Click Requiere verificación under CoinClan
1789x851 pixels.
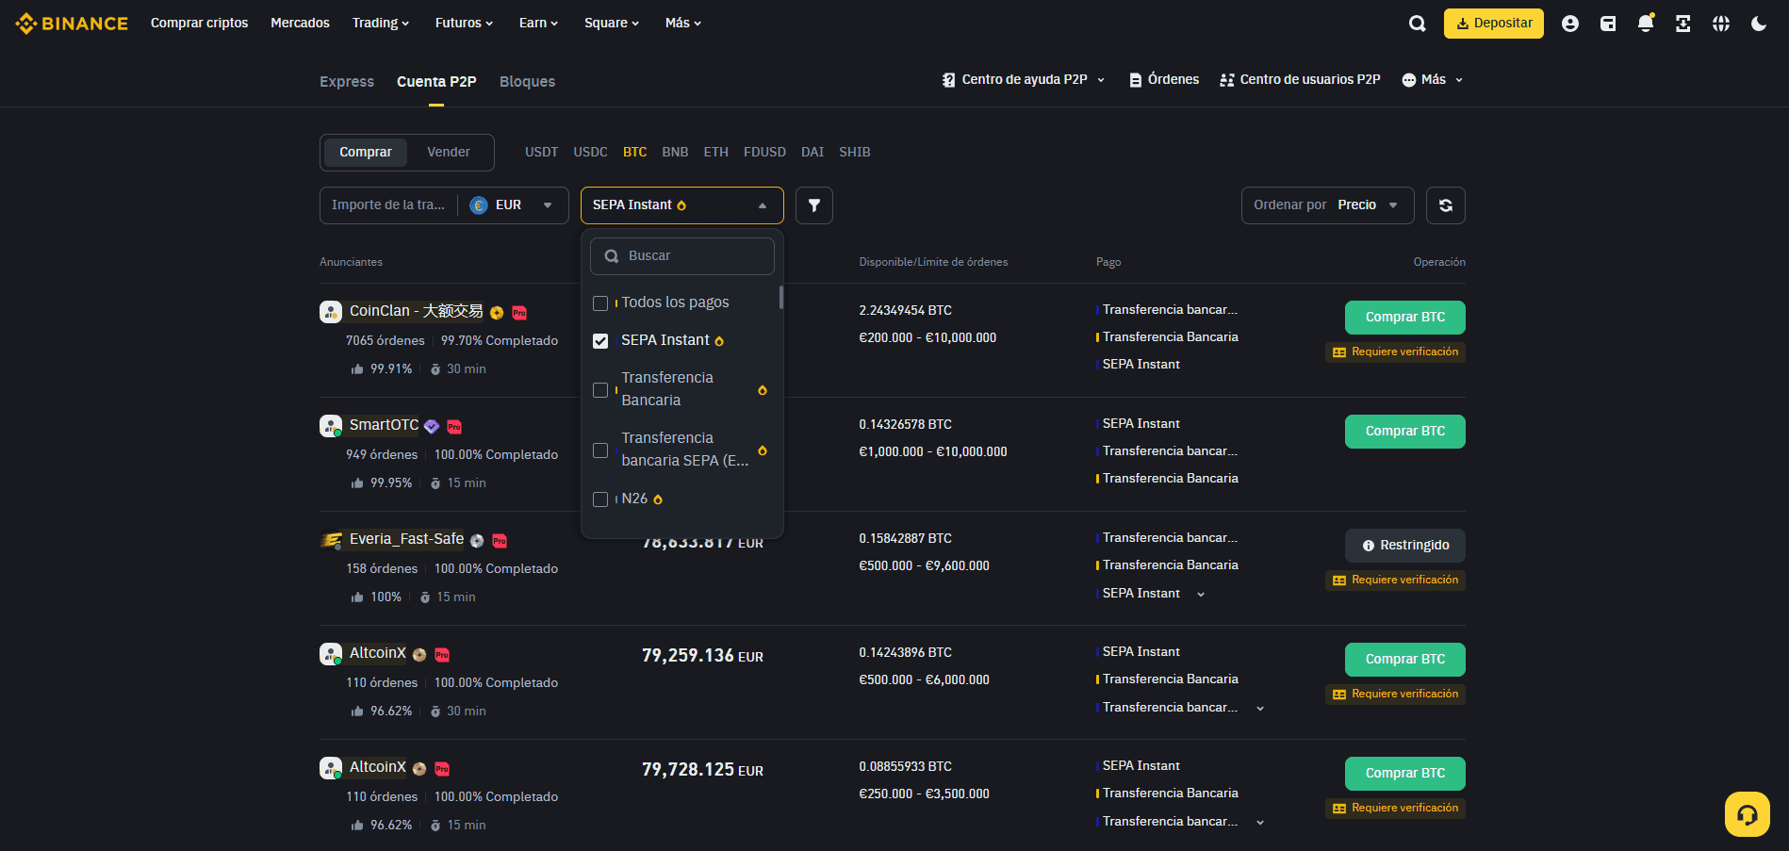[x=1395, y=352]
